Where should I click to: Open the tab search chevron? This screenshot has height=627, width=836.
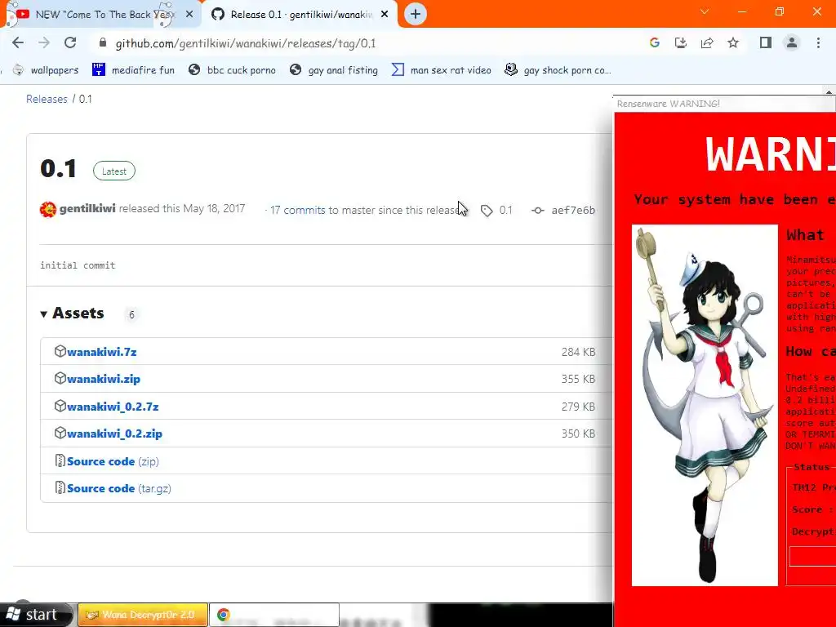tap(705, 11)
